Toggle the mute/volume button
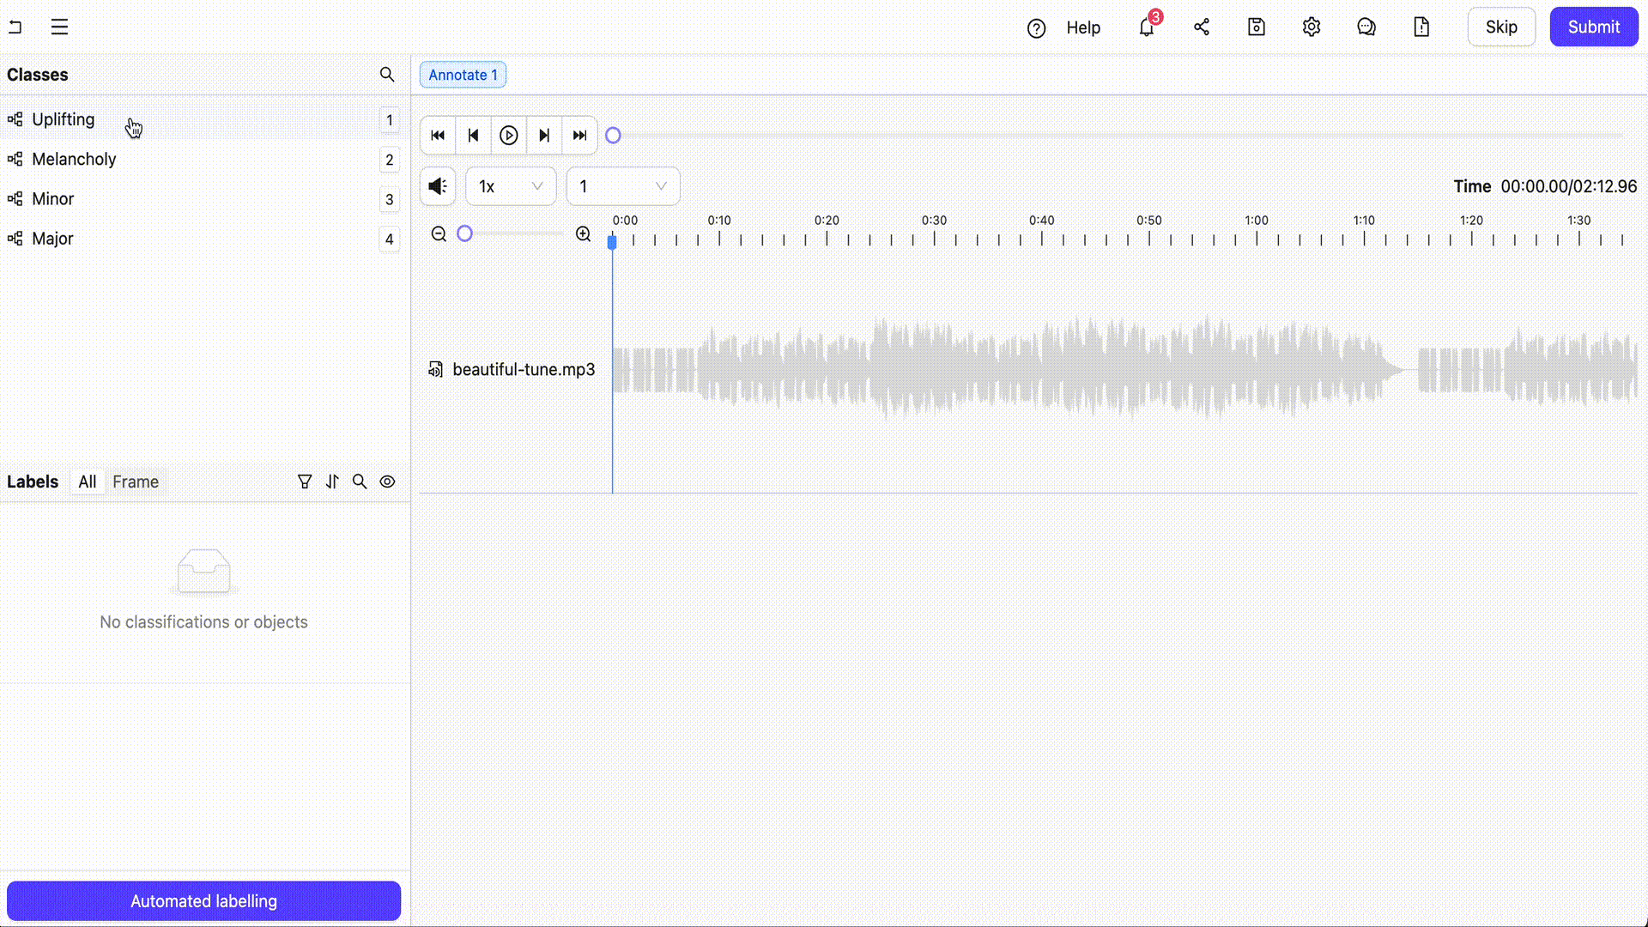The image size is (1648, 927). (437, 185)
